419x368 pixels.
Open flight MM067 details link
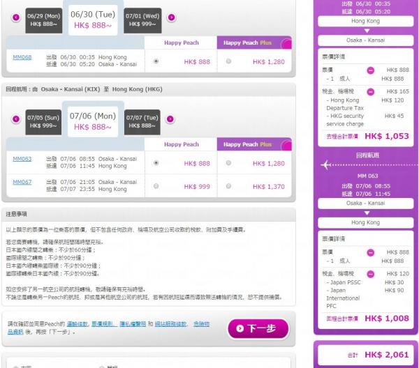point(22,182)
